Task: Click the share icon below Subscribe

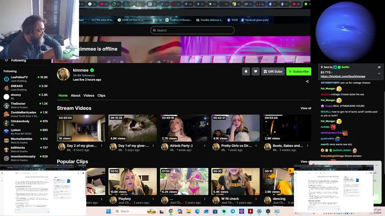Action: click(x=307, y=81)
